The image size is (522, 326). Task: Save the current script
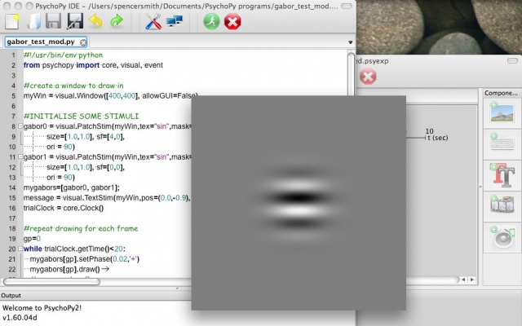click(x=54, y=22)
